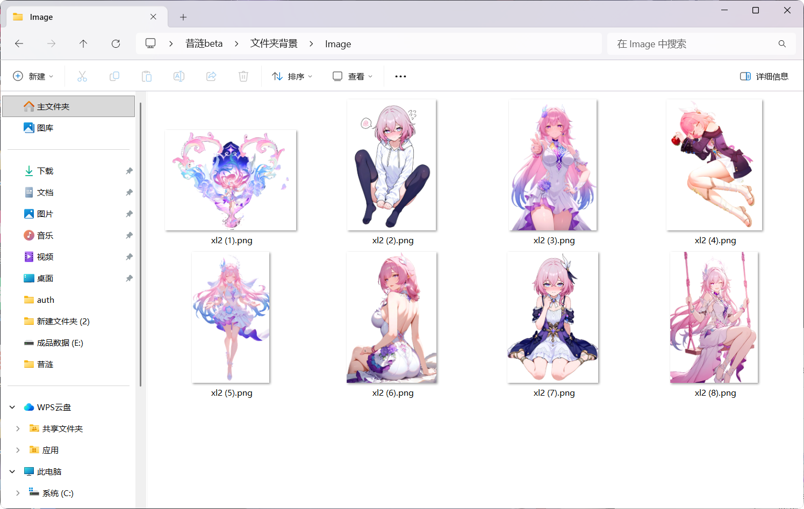Collapse the WPS云盘 tree node
Screen dimensions: 804x509
tap(12, 407)
